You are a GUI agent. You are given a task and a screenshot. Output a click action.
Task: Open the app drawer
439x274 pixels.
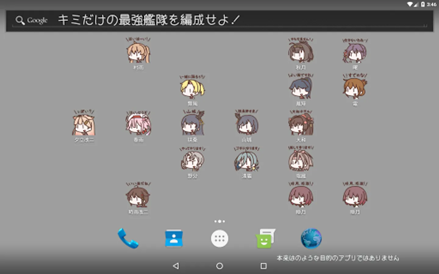point(220,238)
